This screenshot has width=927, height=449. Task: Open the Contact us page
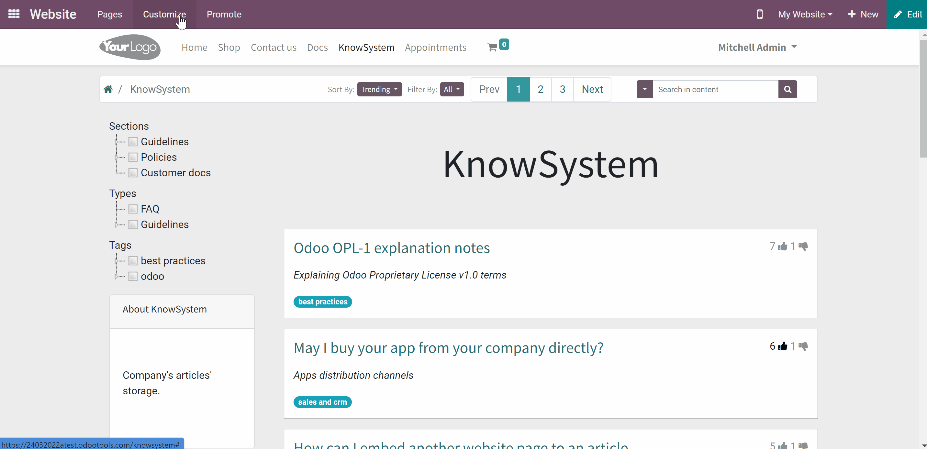[x=274, y=48]
